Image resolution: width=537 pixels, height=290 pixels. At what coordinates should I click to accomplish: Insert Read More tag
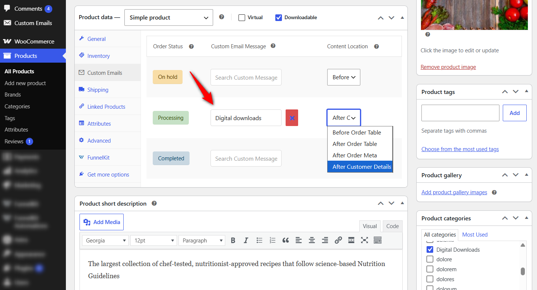(351, 240)
